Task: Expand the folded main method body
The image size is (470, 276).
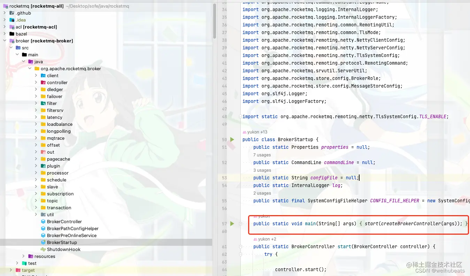Action: [x=240, y=224]
